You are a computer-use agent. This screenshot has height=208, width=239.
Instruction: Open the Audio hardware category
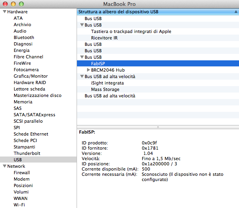point(20,31)
